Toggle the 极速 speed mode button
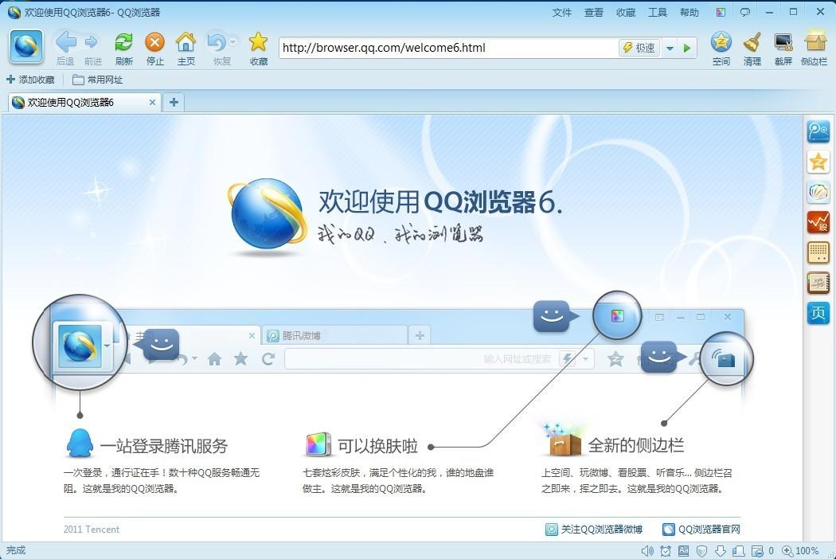The width and height of the screenshot is (836, 559). click(x=639, y=48)
